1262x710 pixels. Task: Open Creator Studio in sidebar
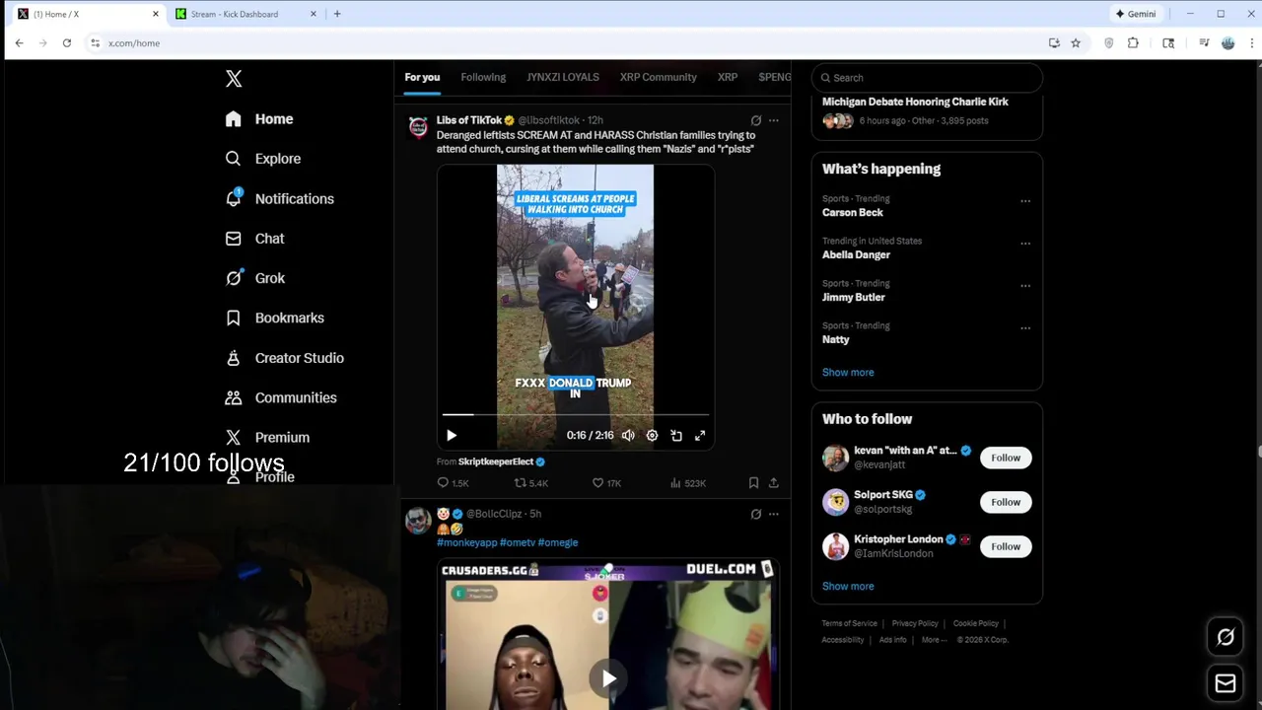point(284,358)
